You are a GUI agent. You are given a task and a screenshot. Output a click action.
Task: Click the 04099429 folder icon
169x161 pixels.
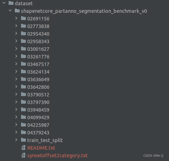(23, 117)
